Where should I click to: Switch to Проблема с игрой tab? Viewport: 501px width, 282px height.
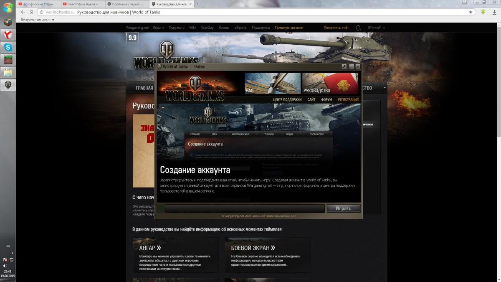click(x=127, y=4)
